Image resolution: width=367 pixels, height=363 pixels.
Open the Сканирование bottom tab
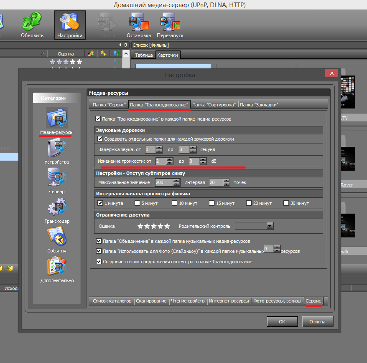click(151, 301)
